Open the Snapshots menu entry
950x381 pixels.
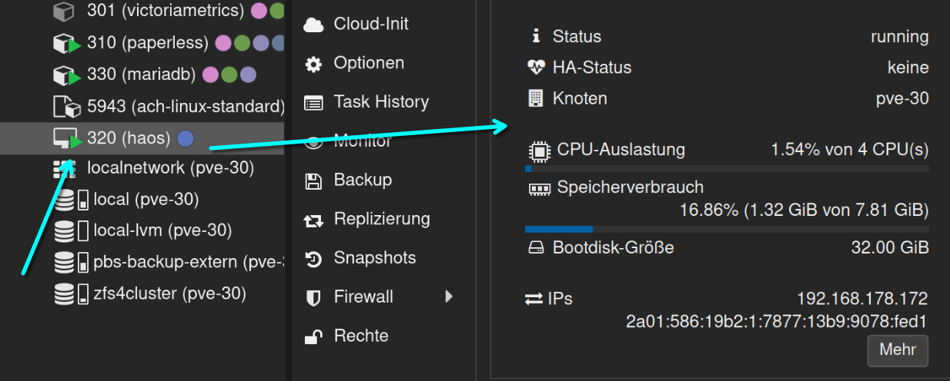[x=374, y=258]
